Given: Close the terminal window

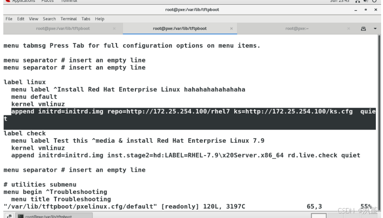Looking at the screenshot, I should 375,10.
